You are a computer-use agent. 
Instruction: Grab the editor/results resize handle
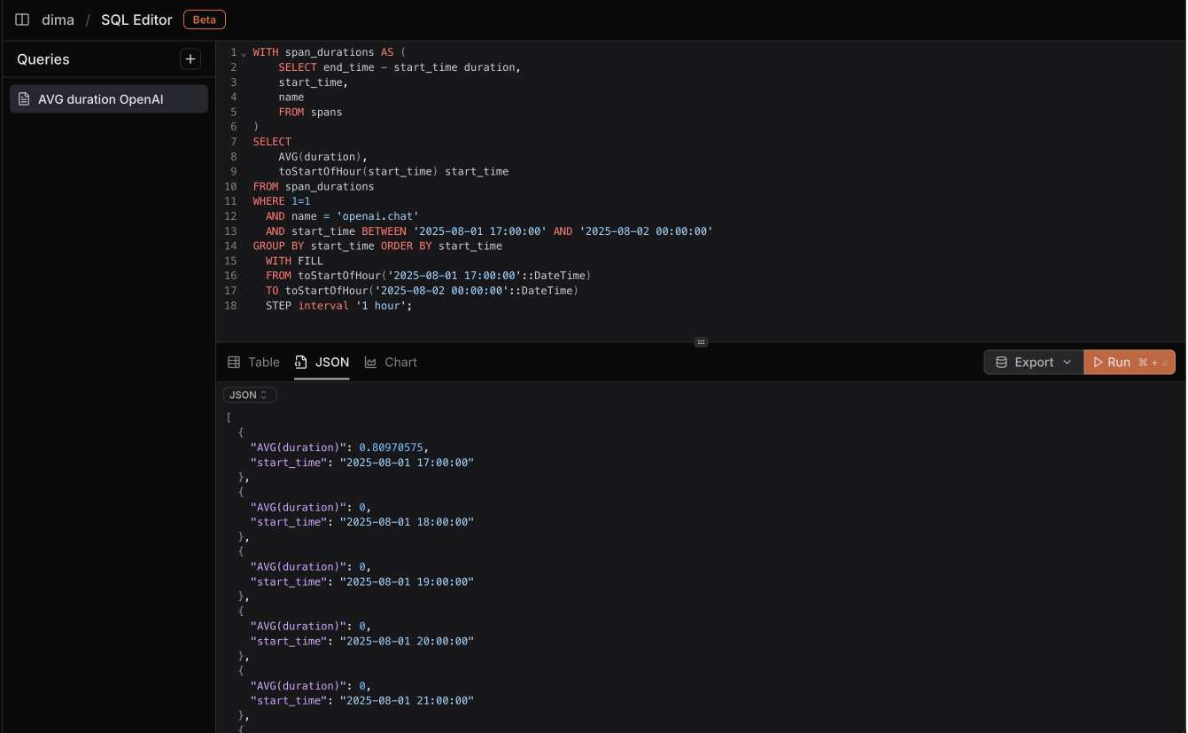tap(701, 342)
